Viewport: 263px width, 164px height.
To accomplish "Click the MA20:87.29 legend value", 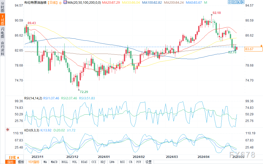I will [x=111, y=3].
